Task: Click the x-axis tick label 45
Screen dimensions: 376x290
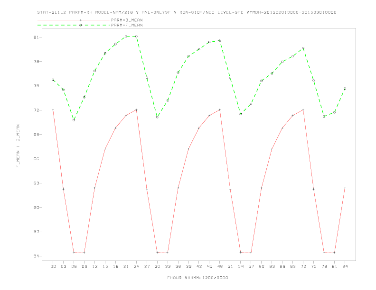Action: click(x=209, y=266)
